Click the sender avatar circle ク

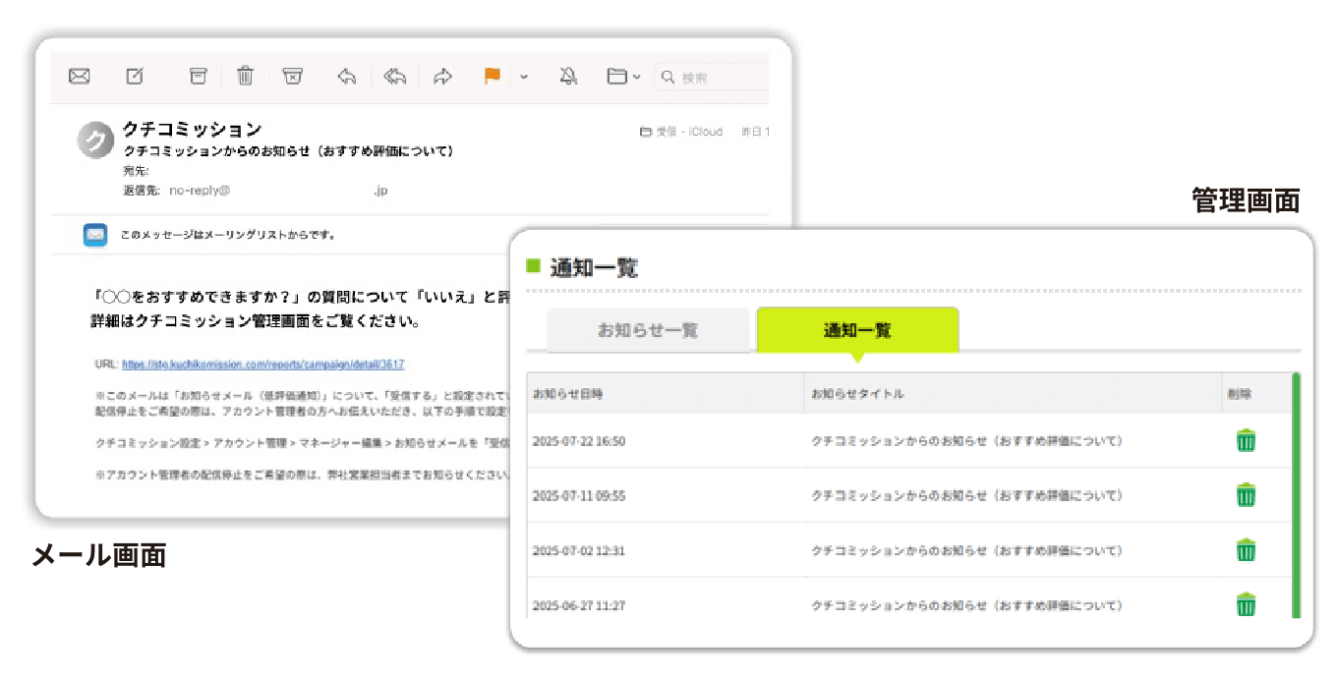click(95, 141)
